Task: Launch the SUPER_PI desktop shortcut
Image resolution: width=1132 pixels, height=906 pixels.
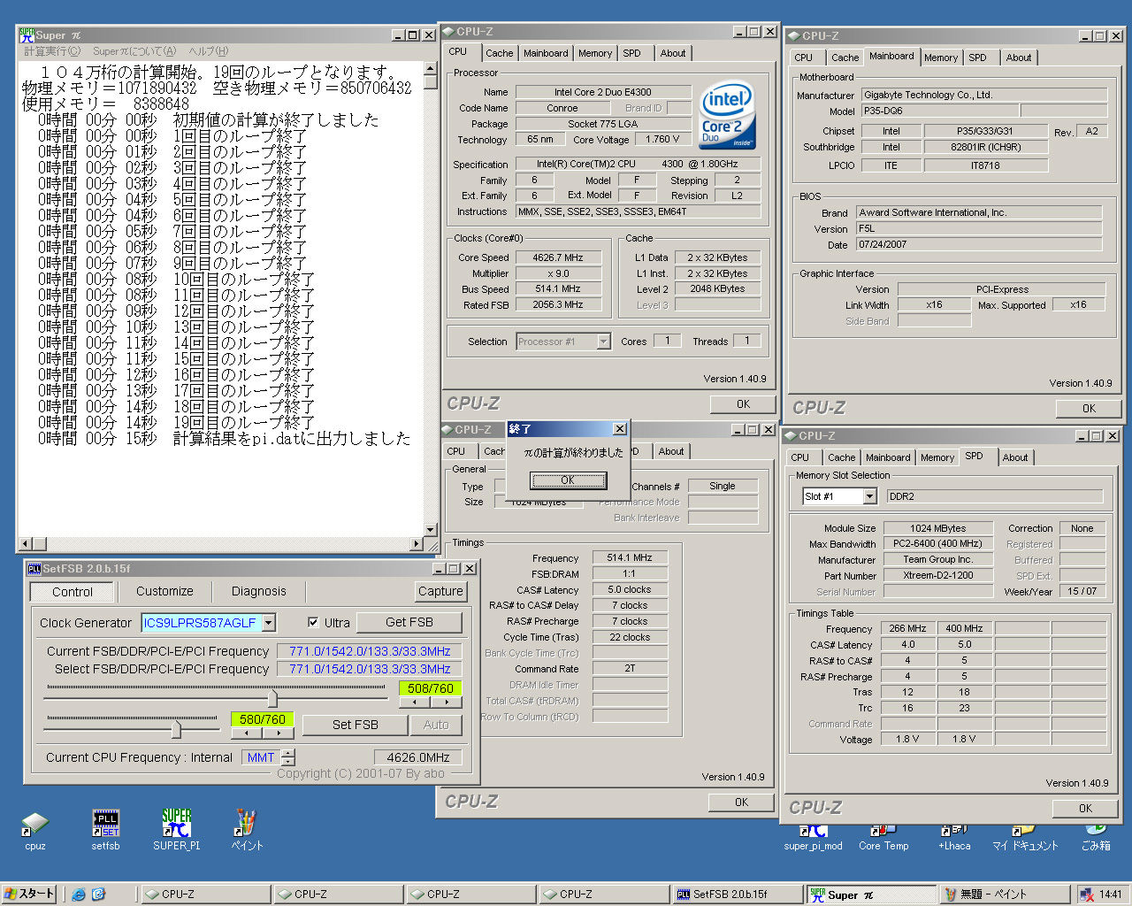Action: [176, 825]
